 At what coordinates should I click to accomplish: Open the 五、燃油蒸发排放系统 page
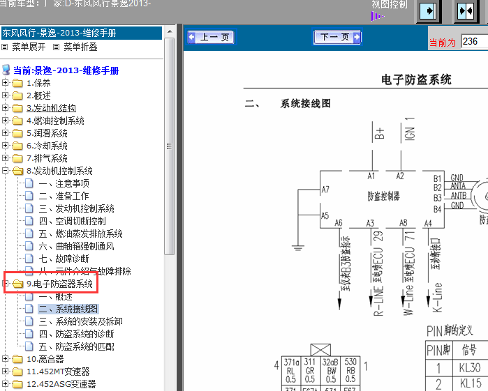point(80,233)
